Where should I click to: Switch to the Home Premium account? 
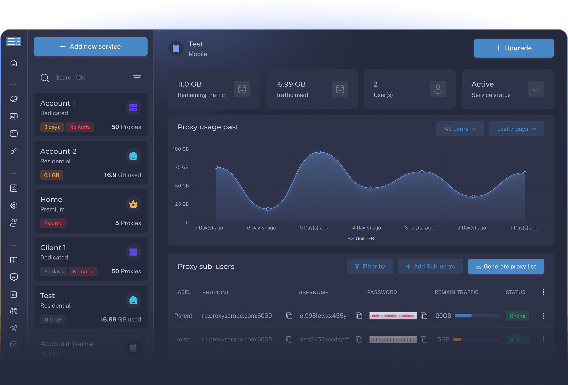(x=91, y=211)
